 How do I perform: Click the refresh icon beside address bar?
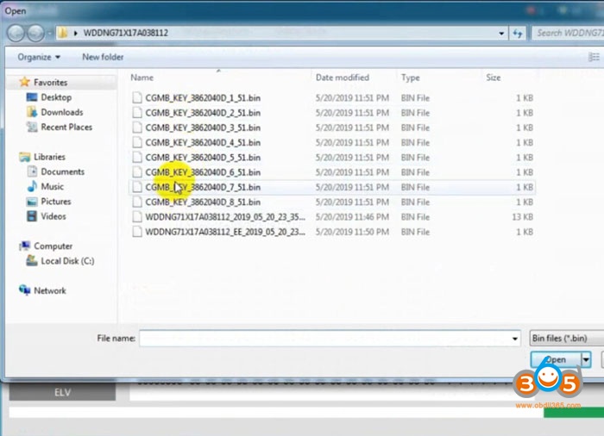point(517,34)
